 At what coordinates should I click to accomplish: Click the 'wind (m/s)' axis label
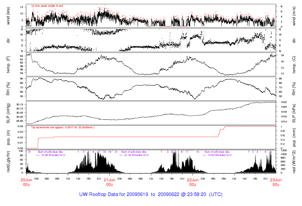click(x=294, y=16)
